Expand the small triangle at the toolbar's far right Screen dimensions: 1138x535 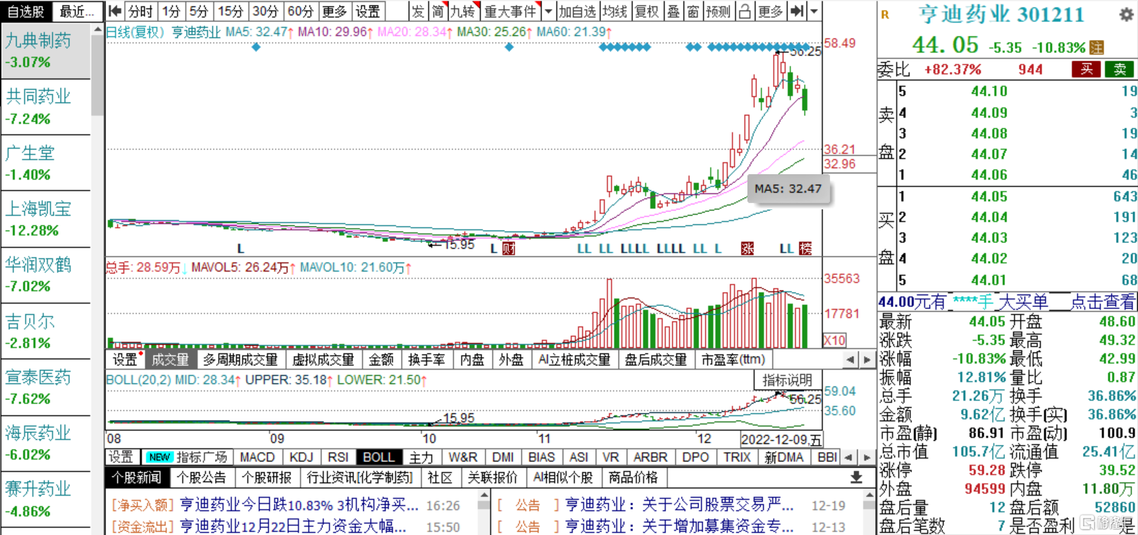click(814, 11)
